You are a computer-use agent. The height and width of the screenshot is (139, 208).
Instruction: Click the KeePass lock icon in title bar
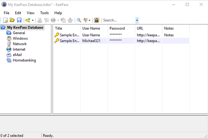pyautogui.click(x=4, y=4)
